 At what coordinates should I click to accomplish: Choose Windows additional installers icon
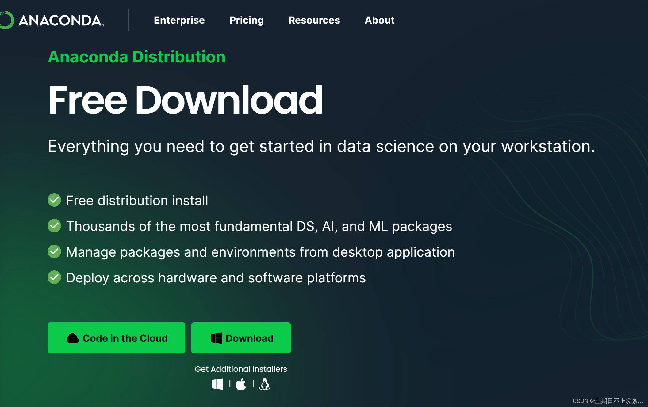(x=217, y=384)
